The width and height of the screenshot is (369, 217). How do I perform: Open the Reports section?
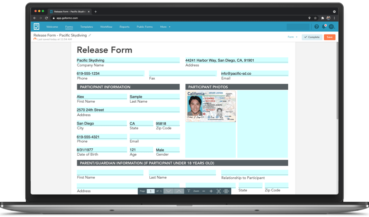(124, 27)
